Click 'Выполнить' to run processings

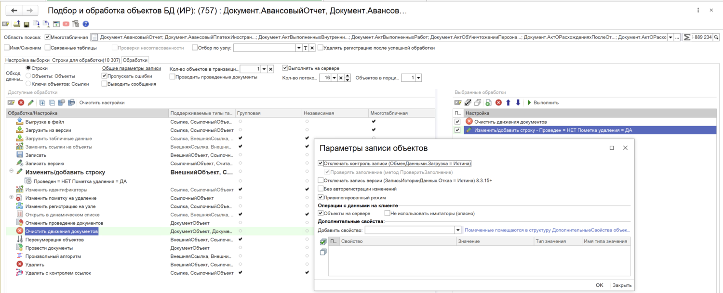pos(542,102)
